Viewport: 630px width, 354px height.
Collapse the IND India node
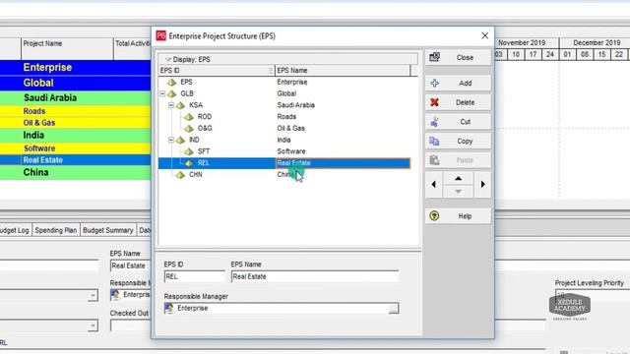(x=171, y=140)
